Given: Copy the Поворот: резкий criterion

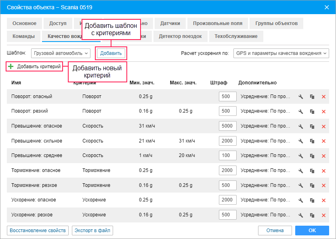Looking at the screenshot, I should click(x=312, y=111).
